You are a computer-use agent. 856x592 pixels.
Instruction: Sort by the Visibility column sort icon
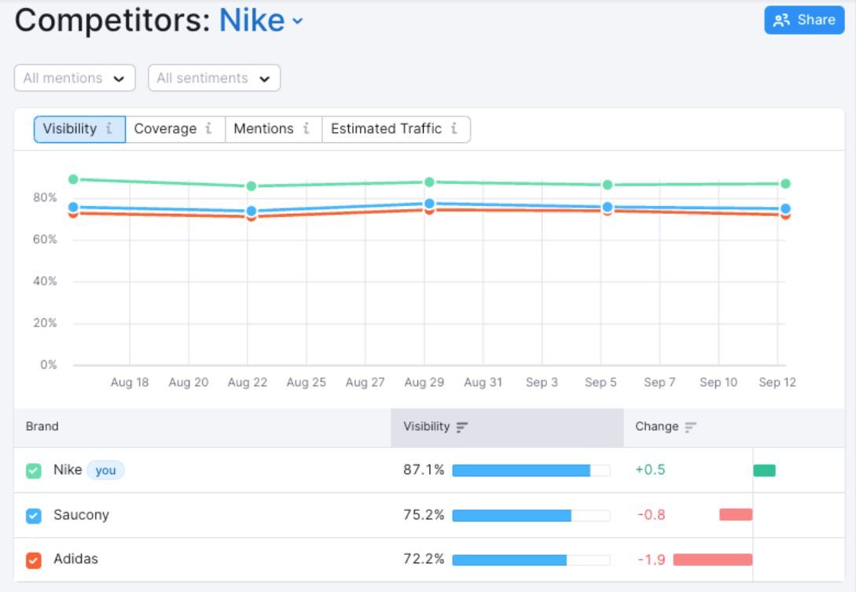(462, 427)
